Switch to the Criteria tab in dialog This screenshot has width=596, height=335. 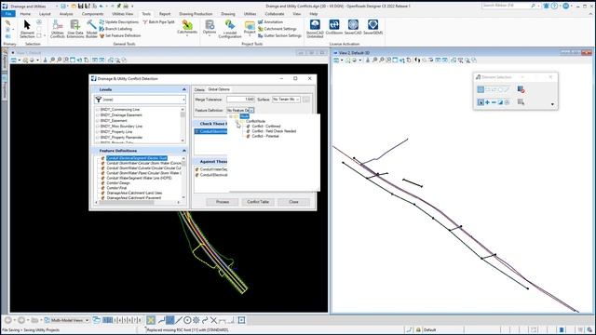click(199, 89)
